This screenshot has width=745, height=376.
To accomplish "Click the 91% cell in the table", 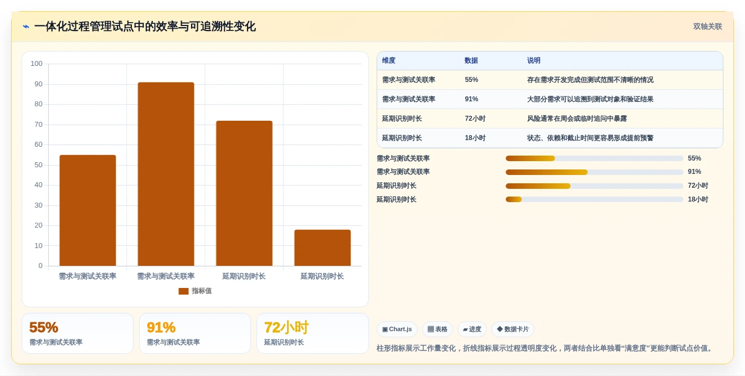I will [x=471, y=99].
